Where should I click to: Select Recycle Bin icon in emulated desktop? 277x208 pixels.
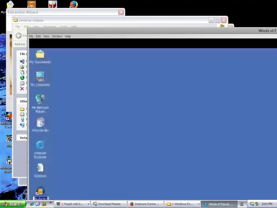click(x=40, y=125)
